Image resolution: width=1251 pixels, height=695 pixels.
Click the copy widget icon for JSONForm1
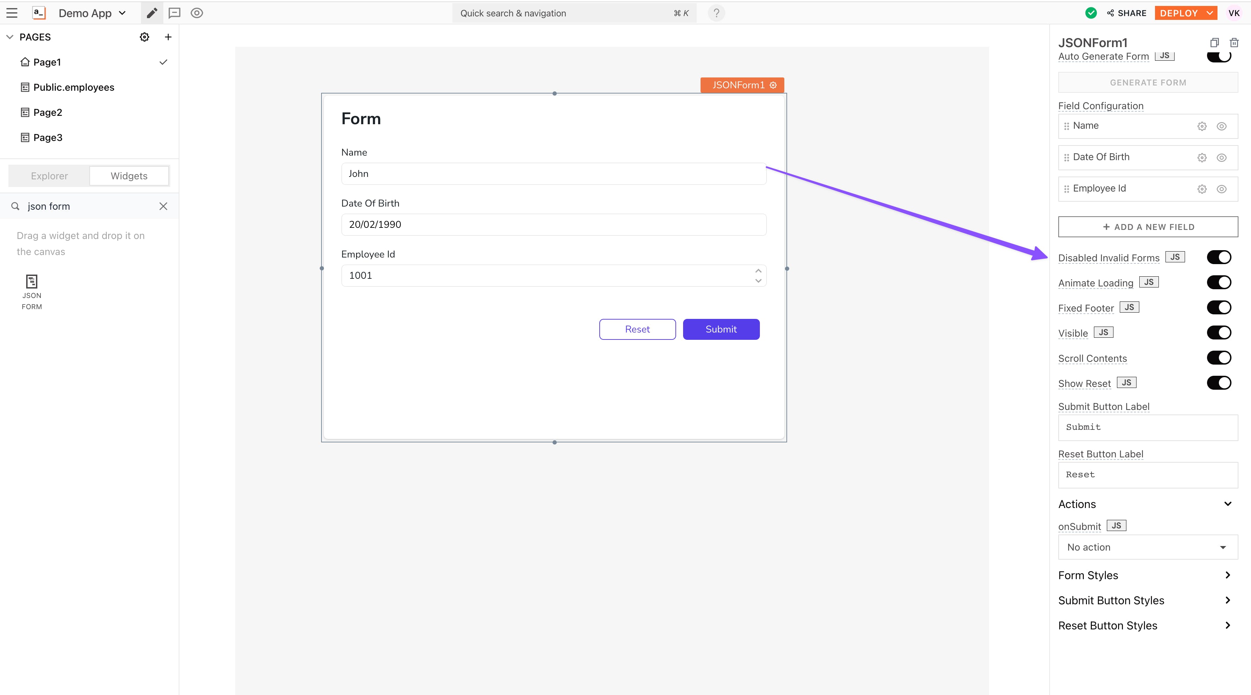[x=1214, y=43]
